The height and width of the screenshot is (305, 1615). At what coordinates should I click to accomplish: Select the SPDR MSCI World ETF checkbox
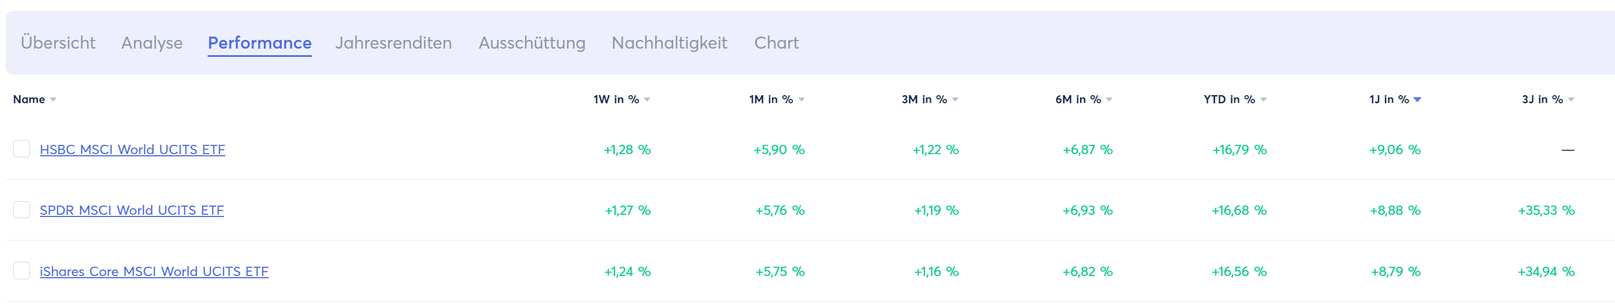click(x=22, y=210)
